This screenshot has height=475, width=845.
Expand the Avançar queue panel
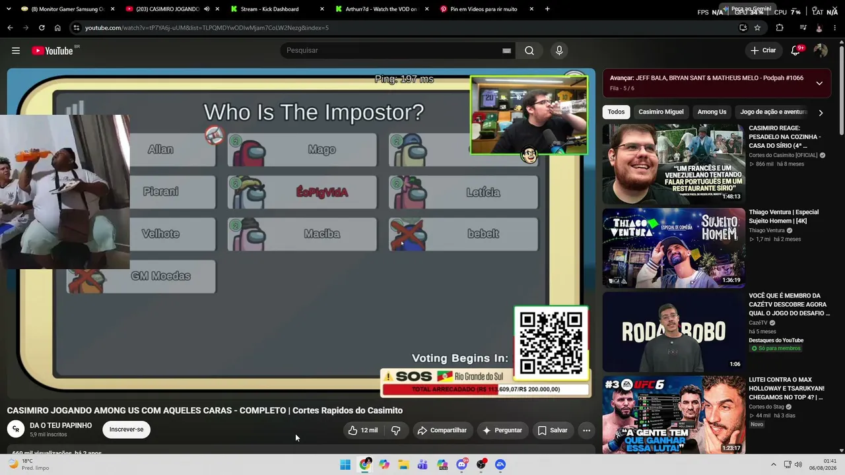[819, 83]
